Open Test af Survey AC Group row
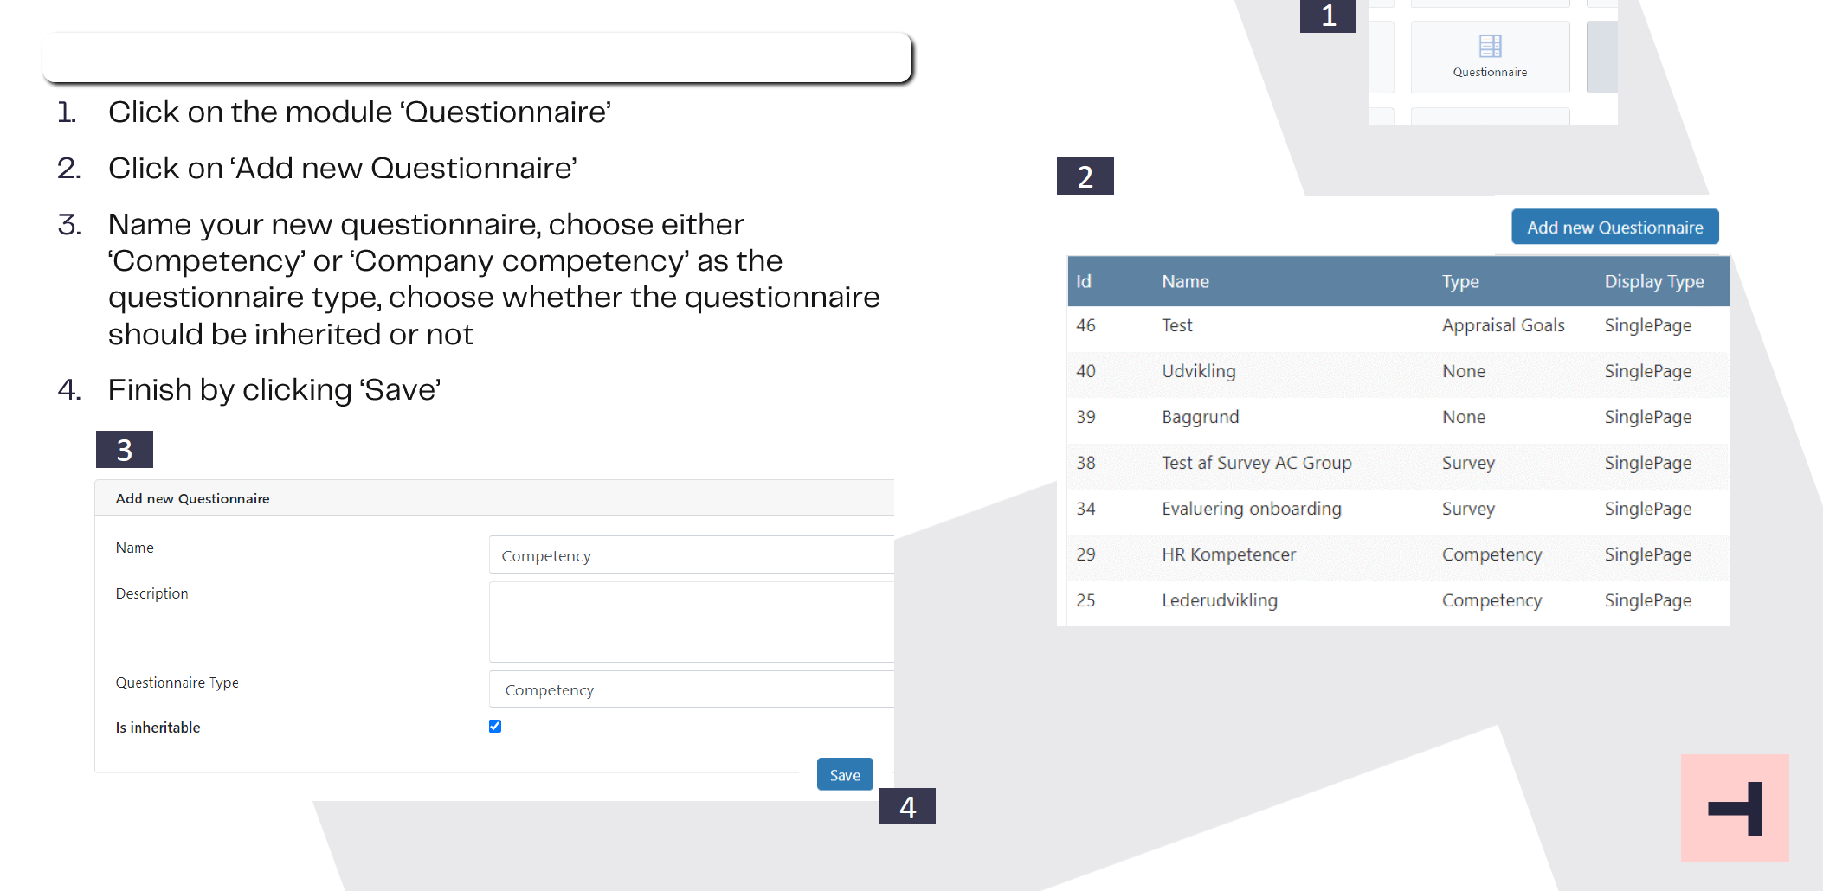The width and height of the screenshot is (1823, 891). coord(1398,463)
